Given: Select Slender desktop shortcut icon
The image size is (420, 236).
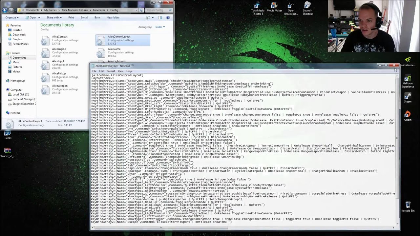Looking at the screenshot, I should click(7, 152).
